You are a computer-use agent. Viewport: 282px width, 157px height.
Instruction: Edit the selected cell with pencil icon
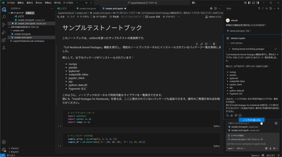pyautogui.click(x=202, y=44)
